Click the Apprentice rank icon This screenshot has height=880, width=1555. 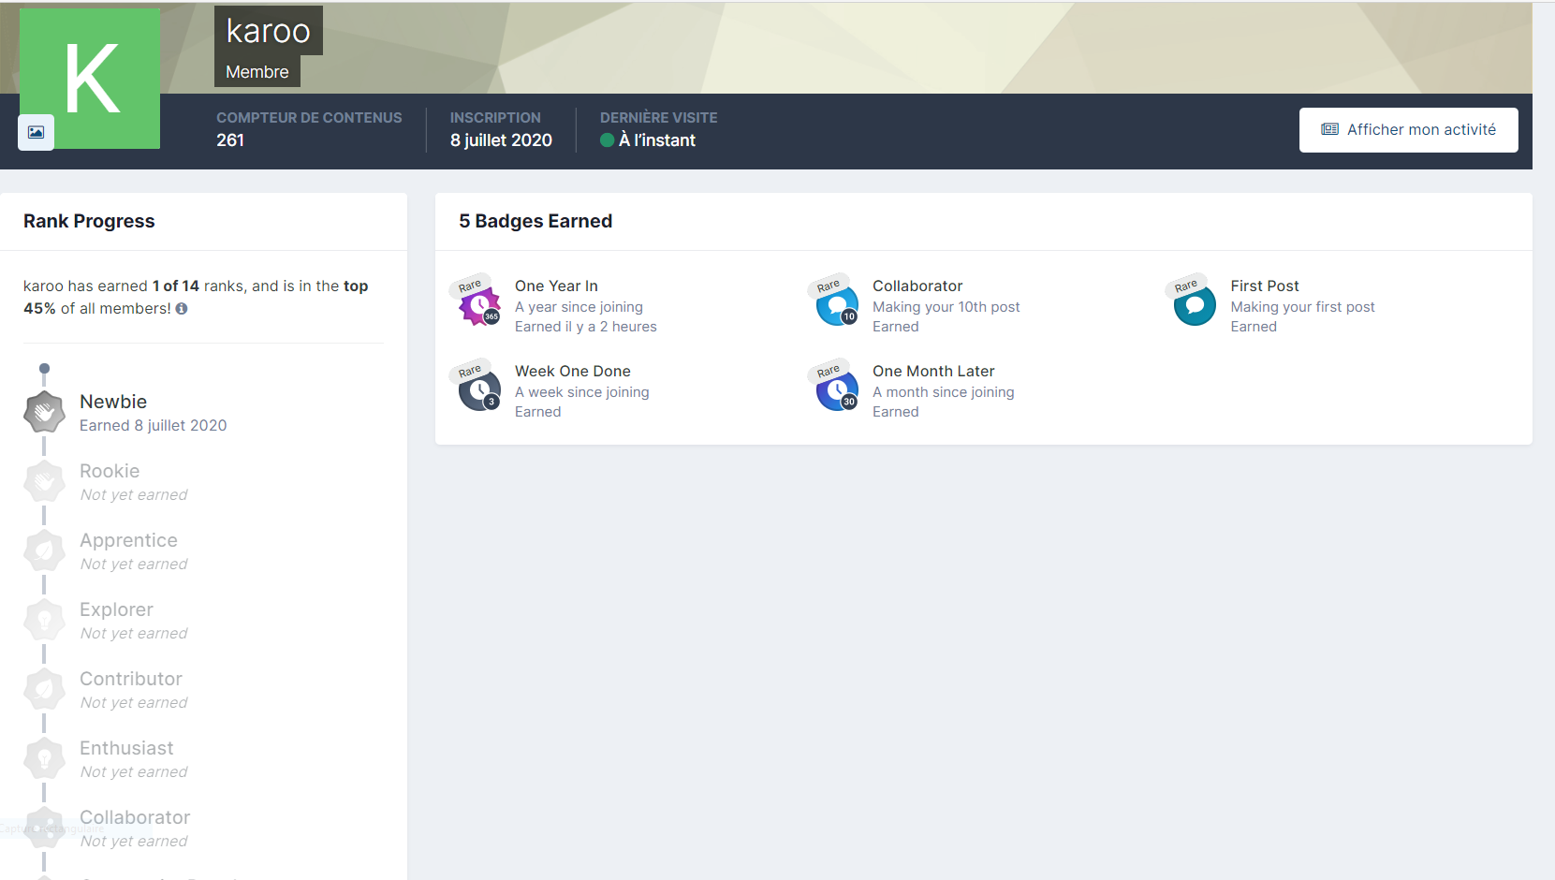click(x=44, y=551)
